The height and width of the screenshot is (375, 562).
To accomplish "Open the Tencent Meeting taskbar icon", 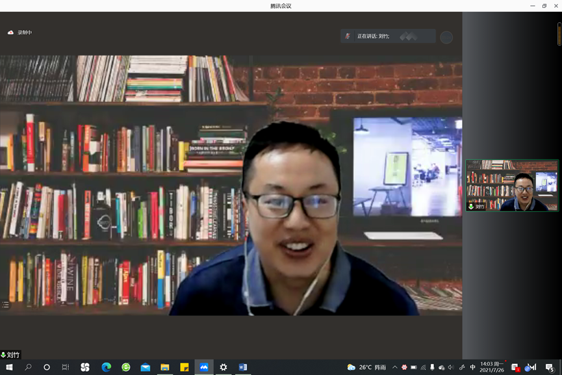I will (203, 367).
